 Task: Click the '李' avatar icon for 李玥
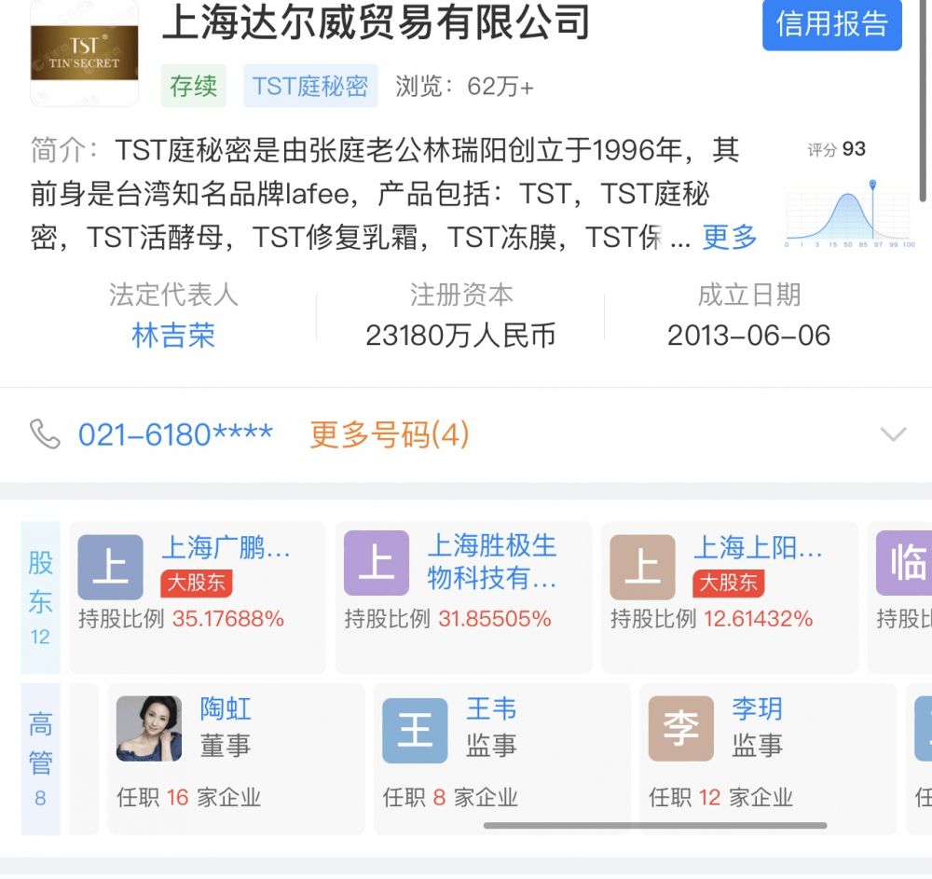[x=680, y=730]
